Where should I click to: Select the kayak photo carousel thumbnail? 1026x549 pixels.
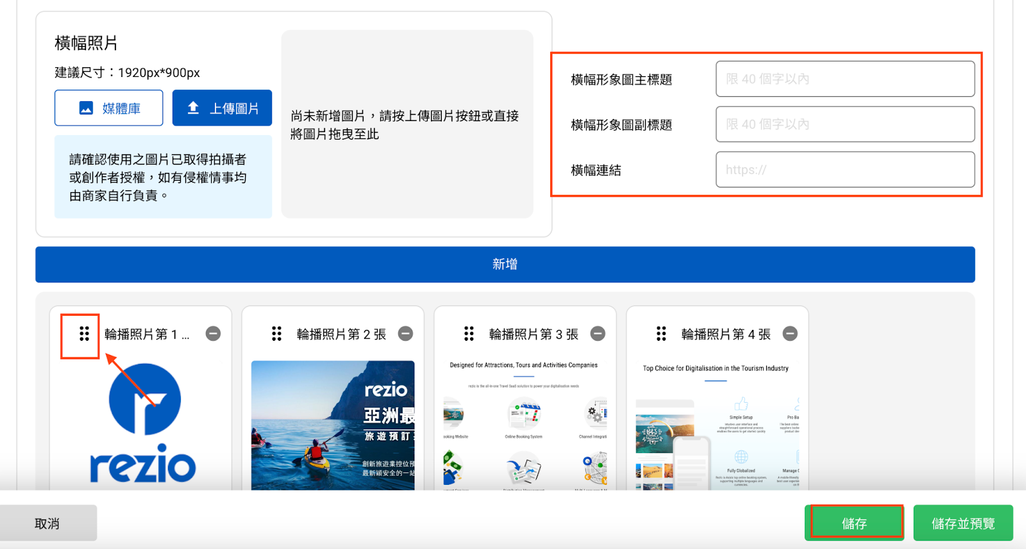click(x=333, y=425)
